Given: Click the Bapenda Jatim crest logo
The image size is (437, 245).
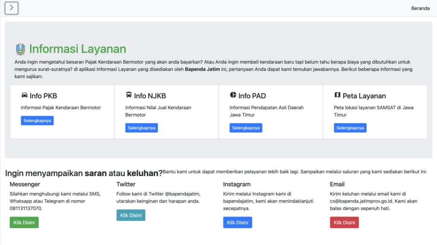Looking at the screenshot, I should [20, 49].
